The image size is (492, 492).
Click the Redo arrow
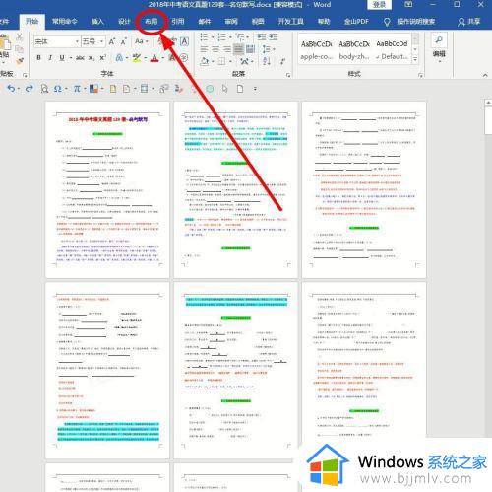click(x=29, y=89)
